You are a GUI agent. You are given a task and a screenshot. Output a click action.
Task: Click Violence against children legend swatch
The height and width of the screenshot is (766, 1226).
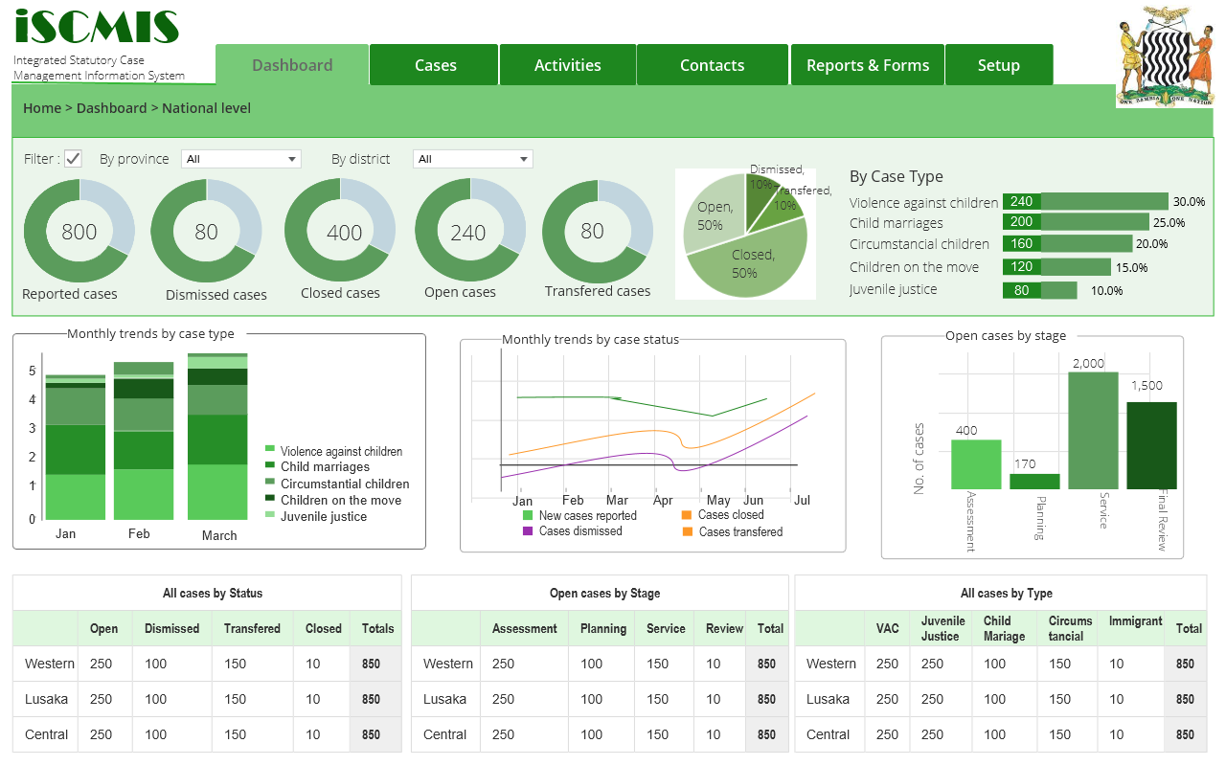tap(270, 449)
